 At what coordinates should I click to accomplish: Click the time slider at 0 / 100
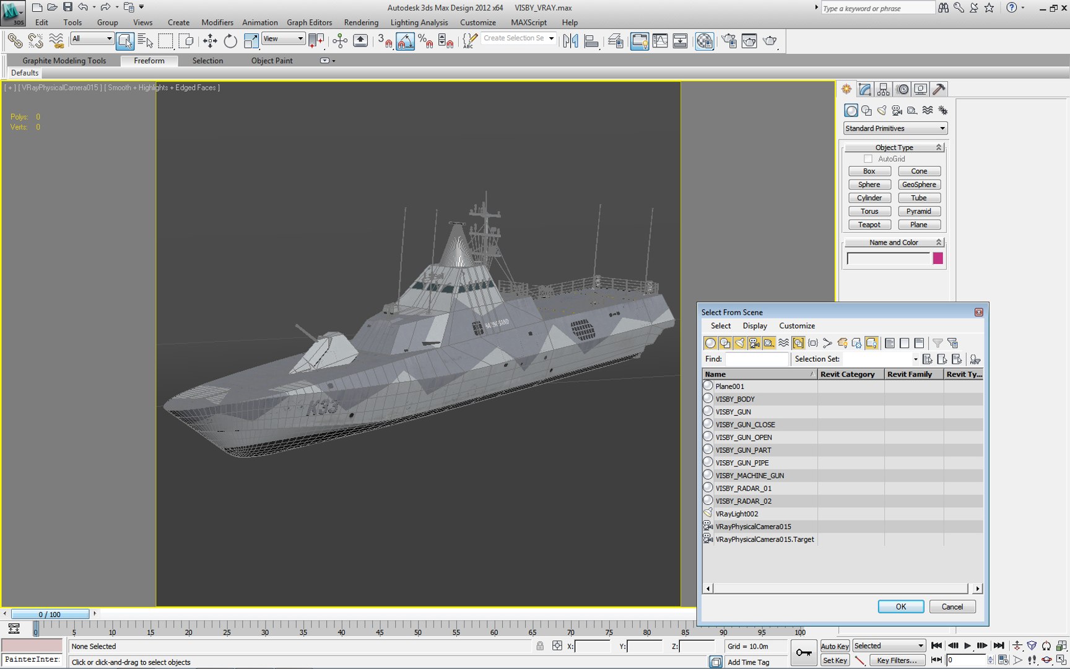tap(50, 614)
